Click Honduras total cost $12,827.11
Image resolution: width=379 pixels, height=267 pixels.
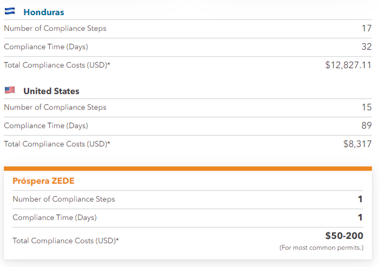click(x=348, y=65)
